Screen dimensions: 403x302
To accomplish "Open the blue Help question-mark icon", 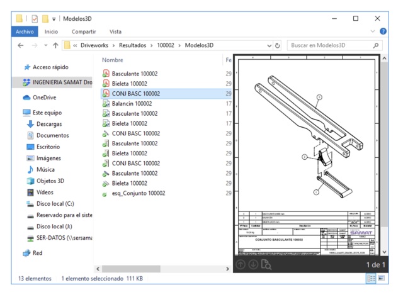I will [383, 31].
